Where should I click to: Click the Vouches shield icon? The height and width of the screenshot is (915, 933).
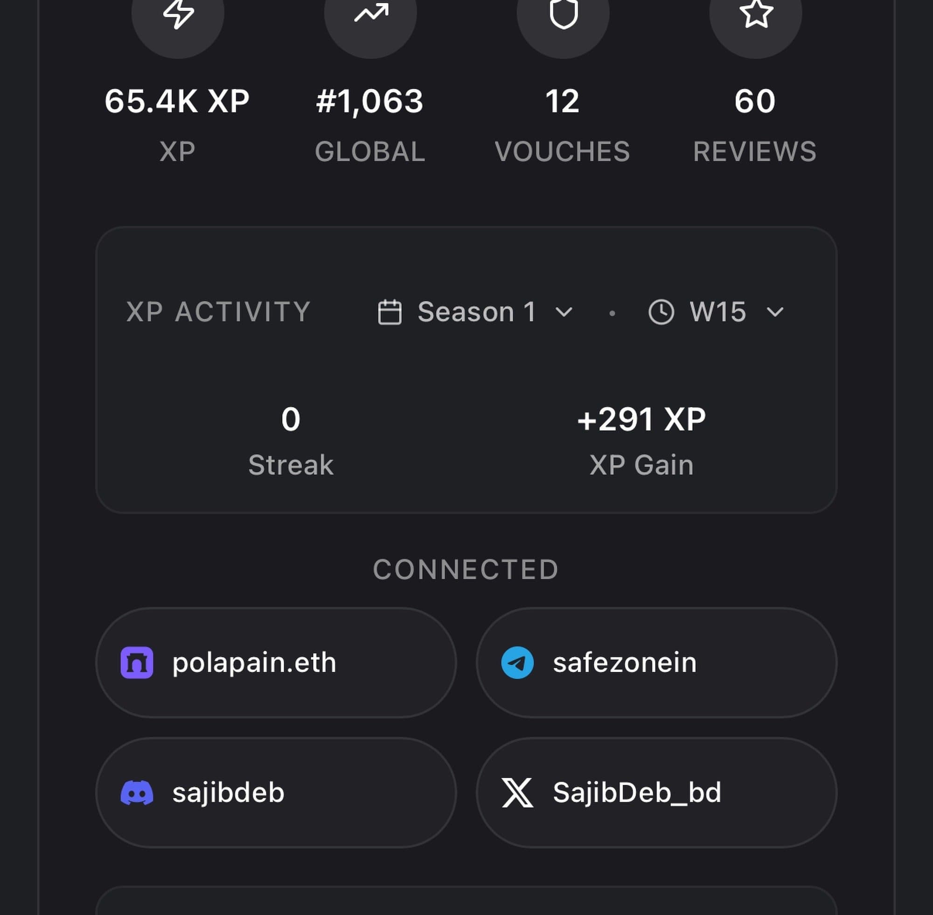563,14
